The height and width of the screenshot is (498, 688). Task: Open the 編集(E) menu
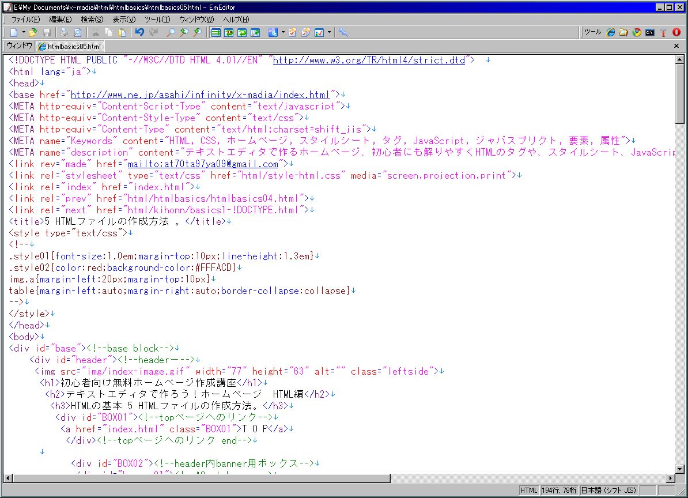pyautogui.click(x=60, y=19)
